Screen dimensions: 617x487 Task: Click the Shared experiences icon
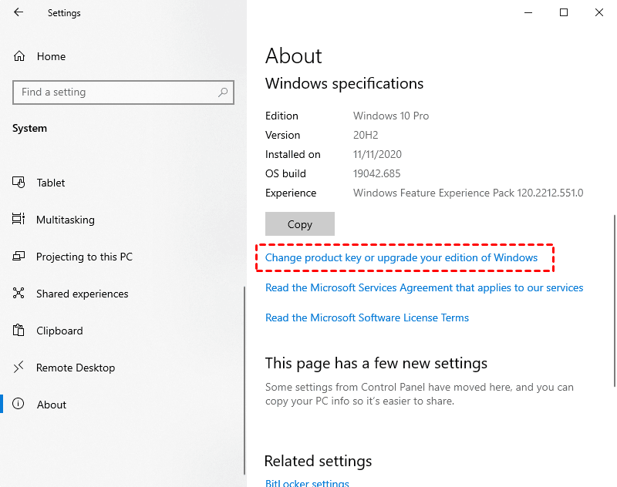[x=19, y=294]
